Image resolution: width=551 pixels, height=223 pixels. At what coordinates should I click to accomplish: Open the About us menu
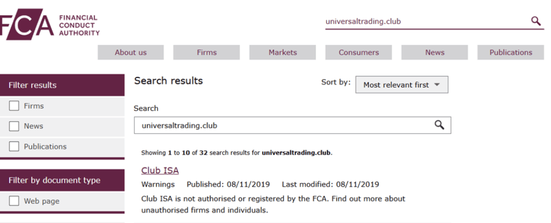pyautogui.click(x=131, y=53)
